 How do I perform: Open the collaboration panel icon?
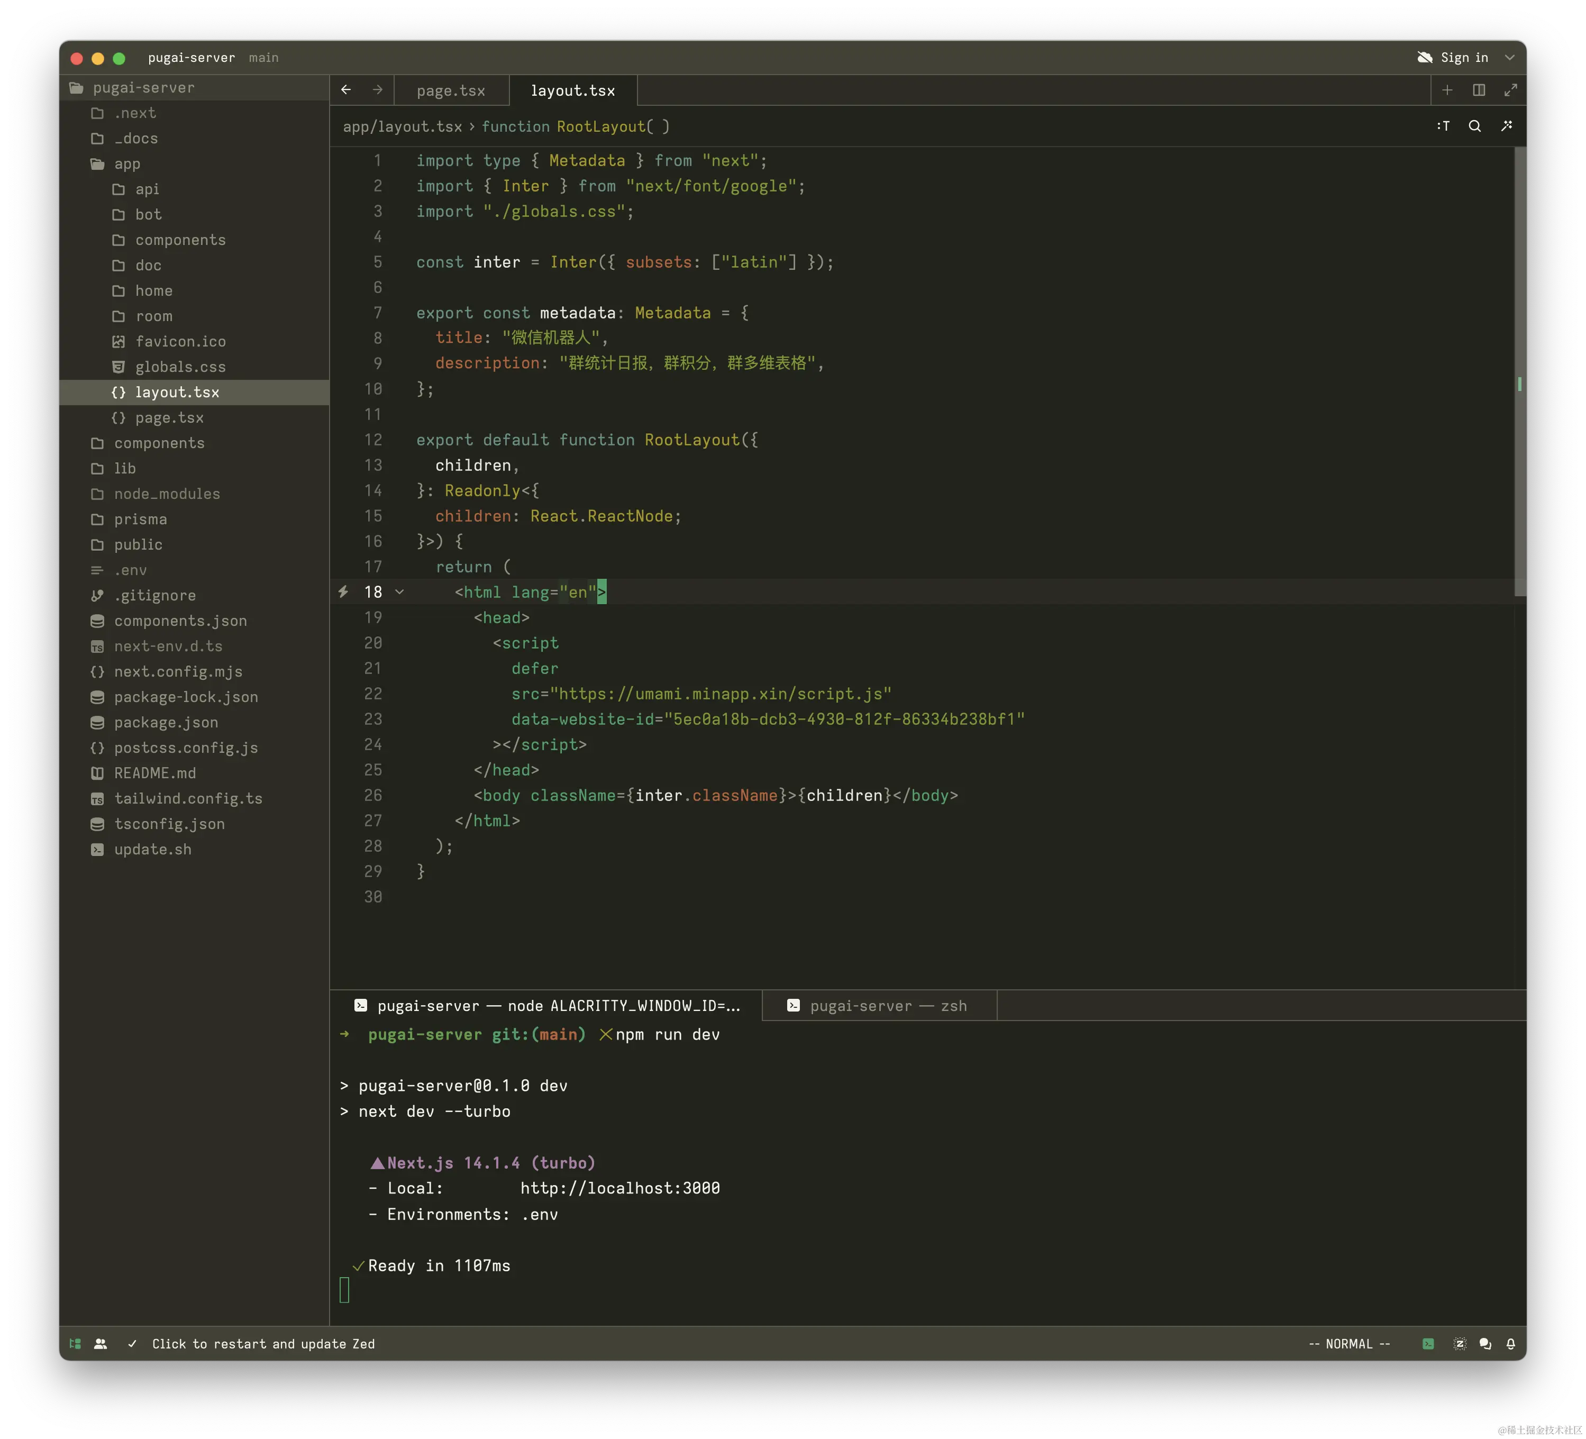101,1344
